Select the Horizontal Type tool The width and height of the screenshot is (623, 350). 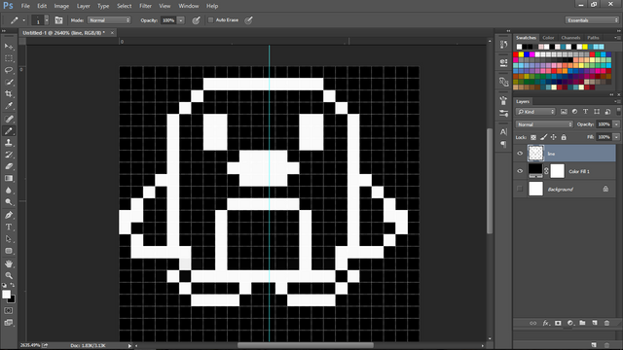[x=9, y=227]
